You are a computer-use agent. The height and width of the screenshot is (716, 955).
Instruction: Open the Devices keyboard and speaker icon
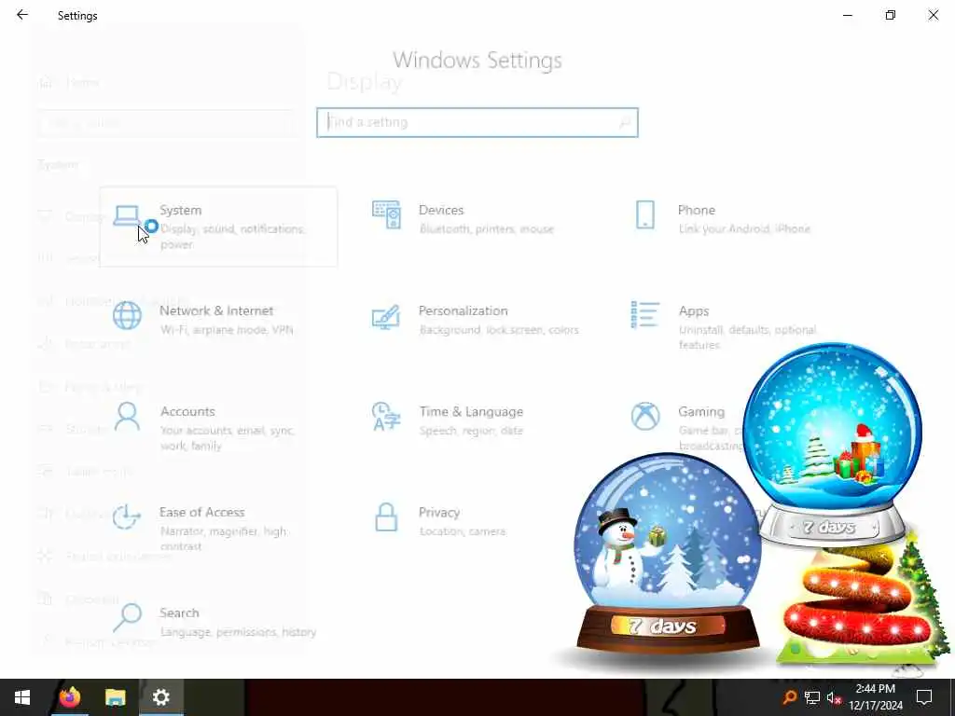coord(386,215)
